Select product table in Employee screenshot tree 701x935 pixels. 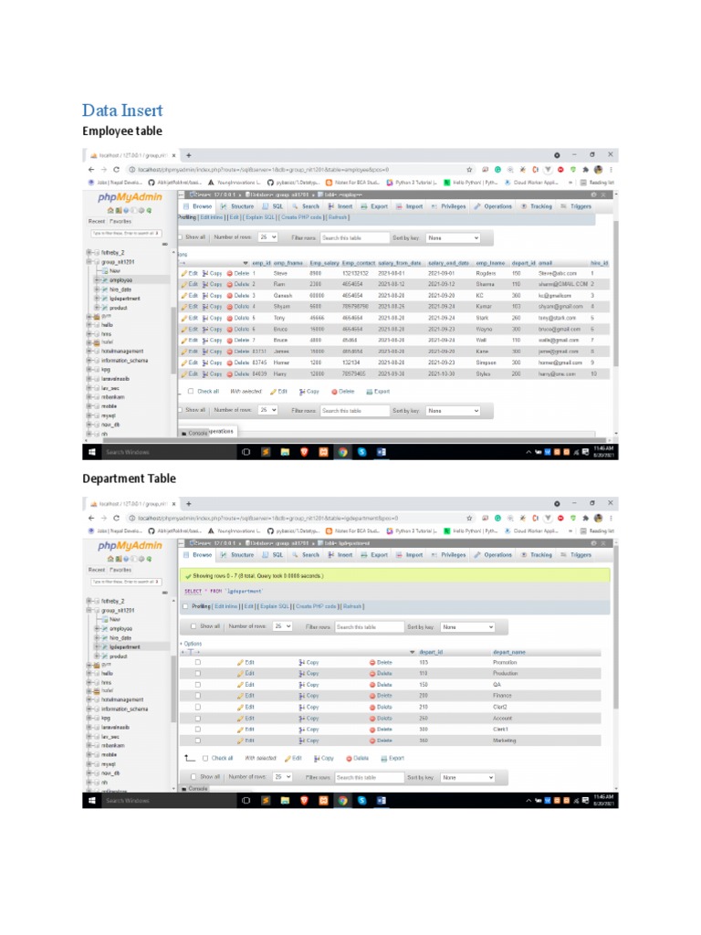[x=118, y=308]
